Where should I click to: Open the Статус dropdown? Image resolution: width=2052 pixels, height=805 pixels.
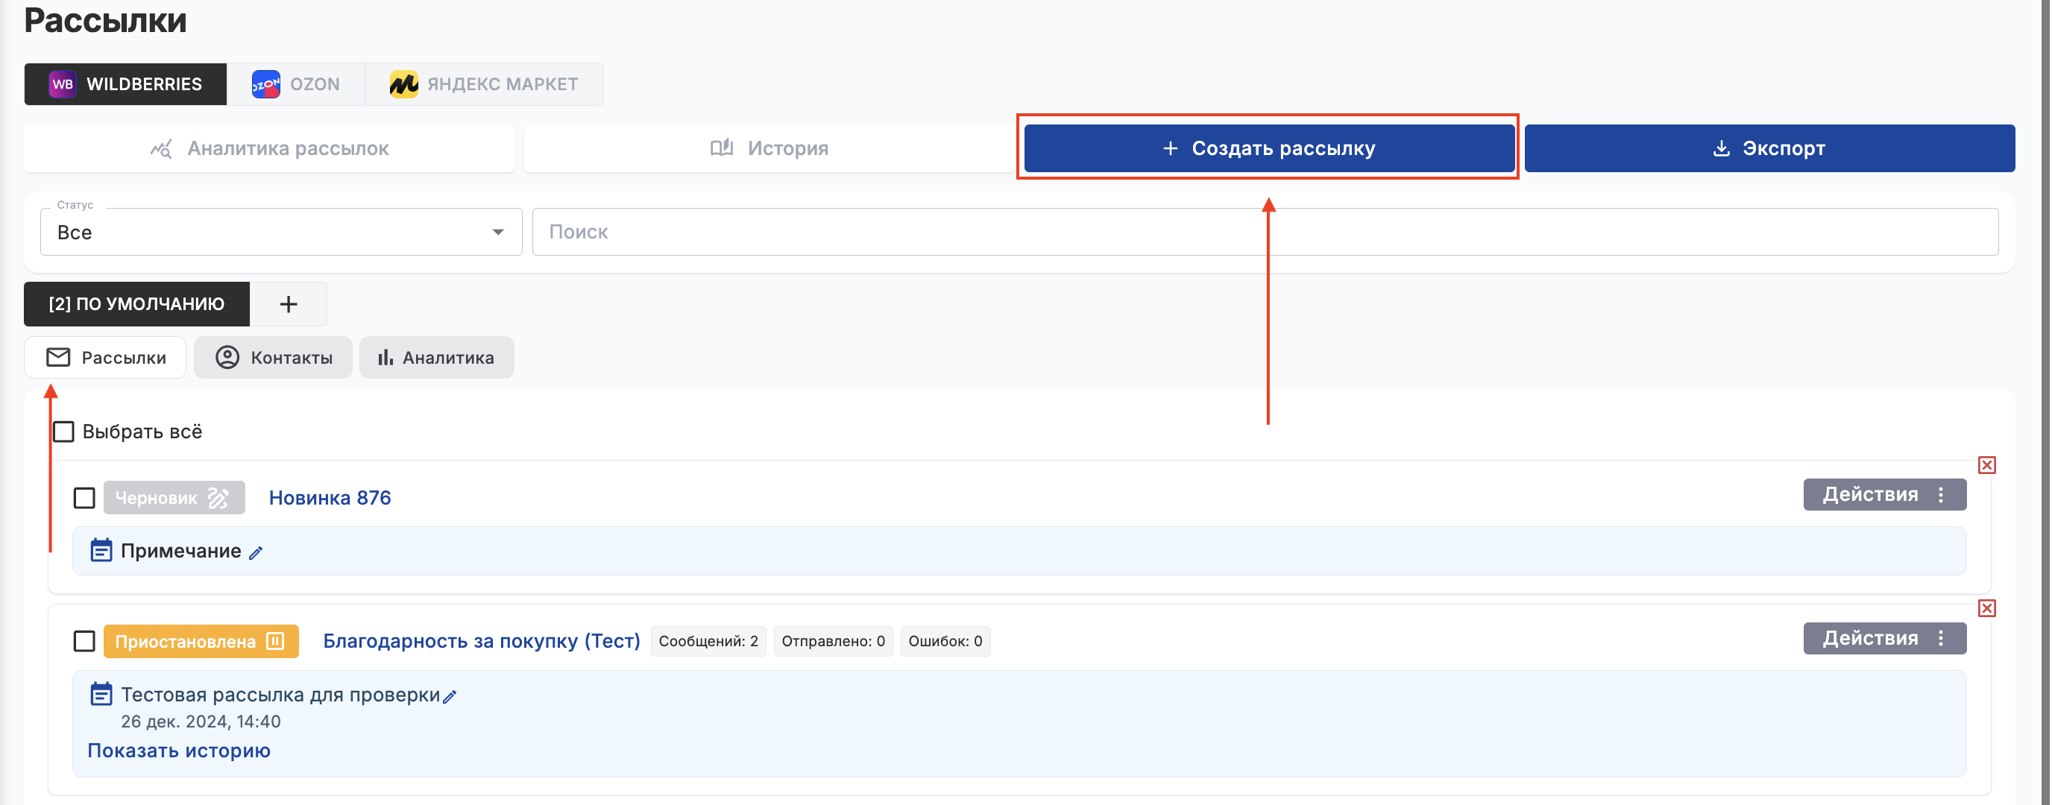pyautogui.click(x=281, y=232)
